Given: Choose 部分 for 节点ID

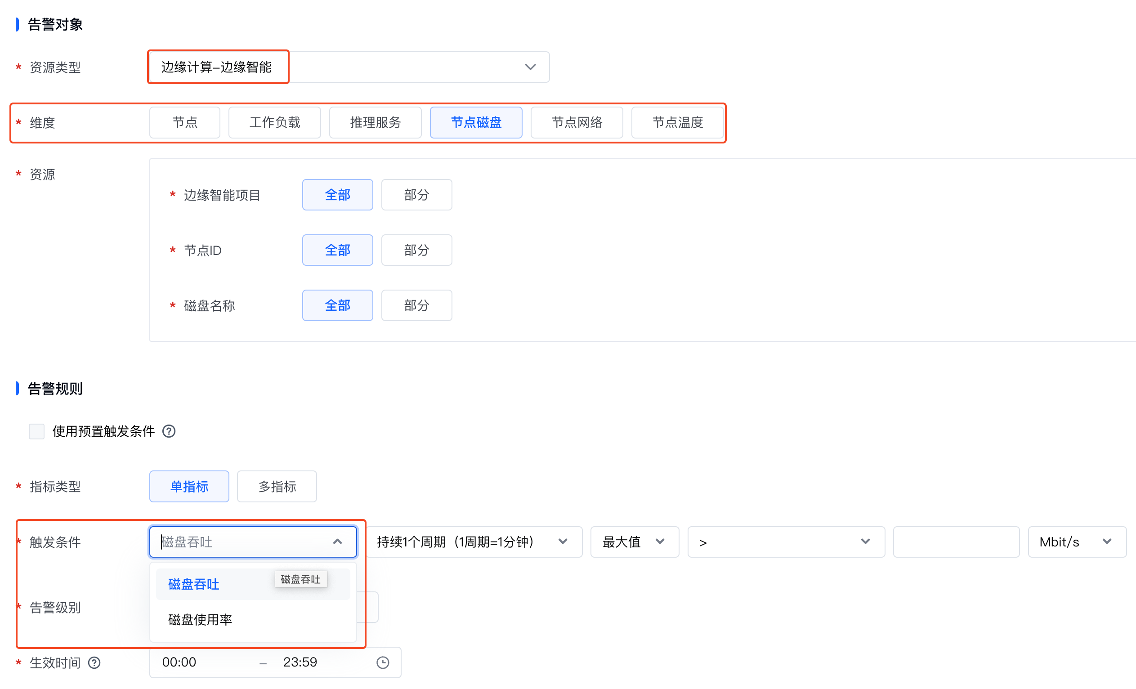Looking at the screenshot, I should [416, 250].
